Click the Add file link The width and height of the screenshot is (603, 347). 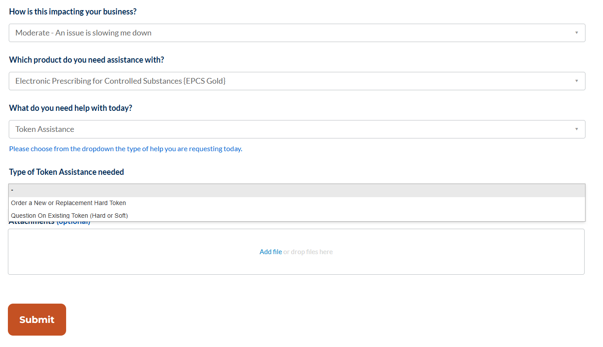click(271, 251)
